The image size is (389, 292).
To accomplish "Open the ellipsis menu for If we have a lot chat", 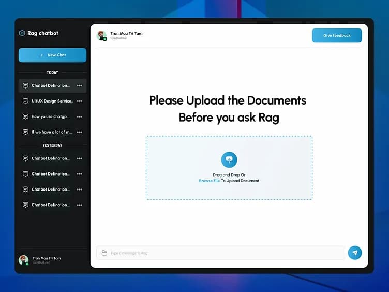I will [x=79, y=132].
